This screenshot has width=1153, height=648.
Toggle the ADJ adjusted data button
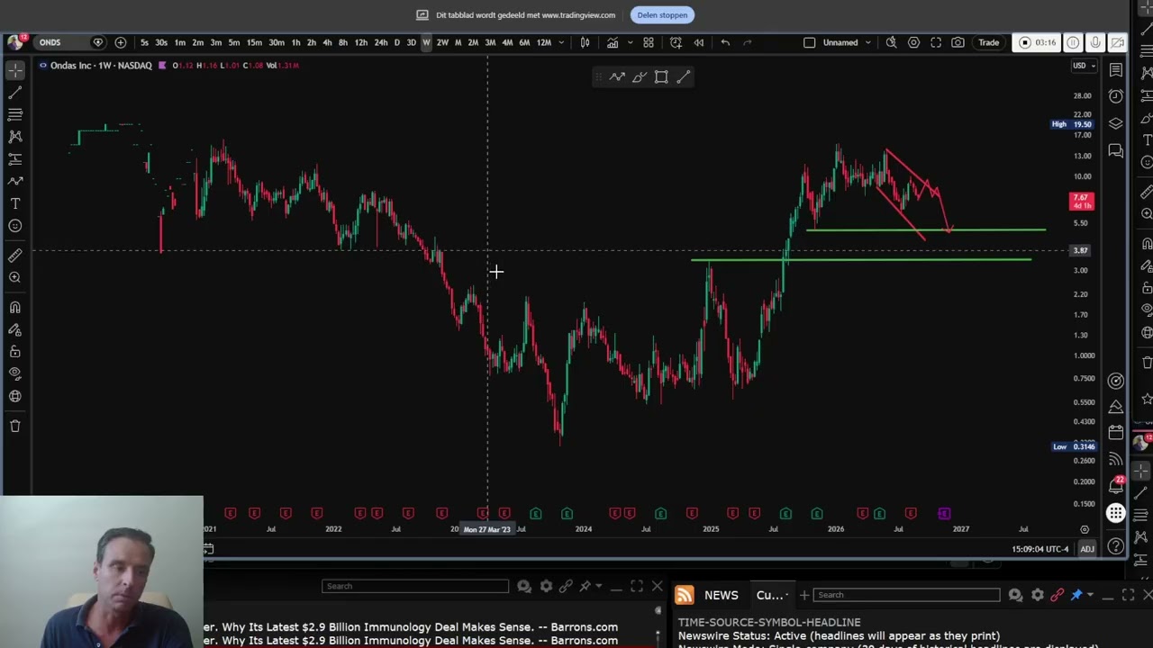(x=1087, y=549)
